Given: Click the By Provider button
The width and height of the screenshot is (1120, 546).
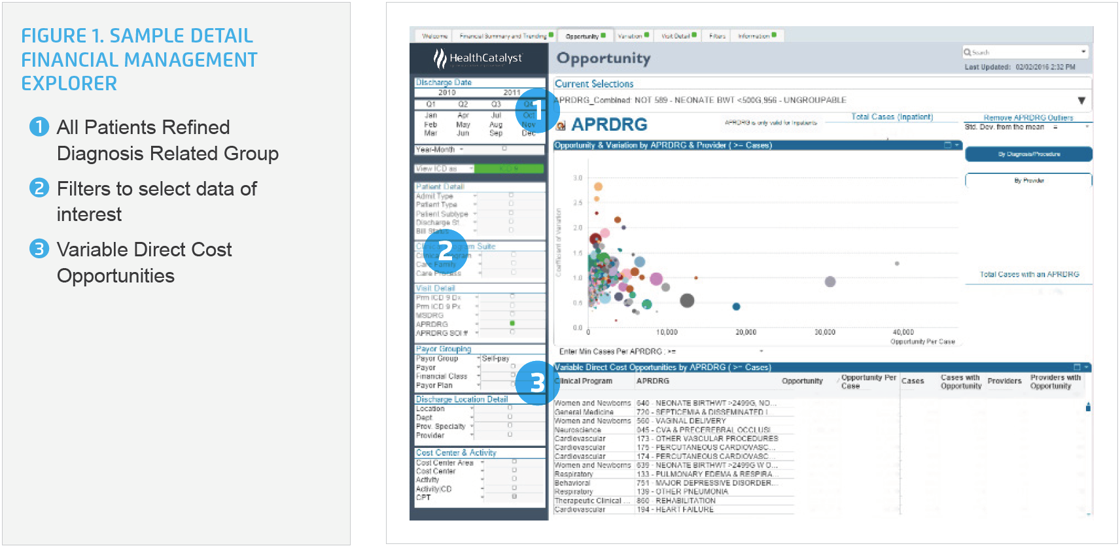Looking at the screenshot, I should pyautogui.click(x=1028, y=180).
